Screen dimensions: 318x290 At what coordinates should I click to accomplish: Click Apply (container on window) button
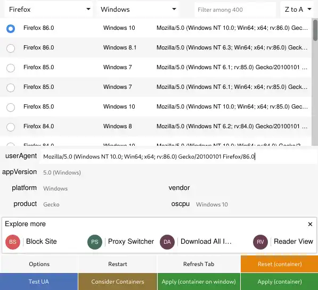199,281
